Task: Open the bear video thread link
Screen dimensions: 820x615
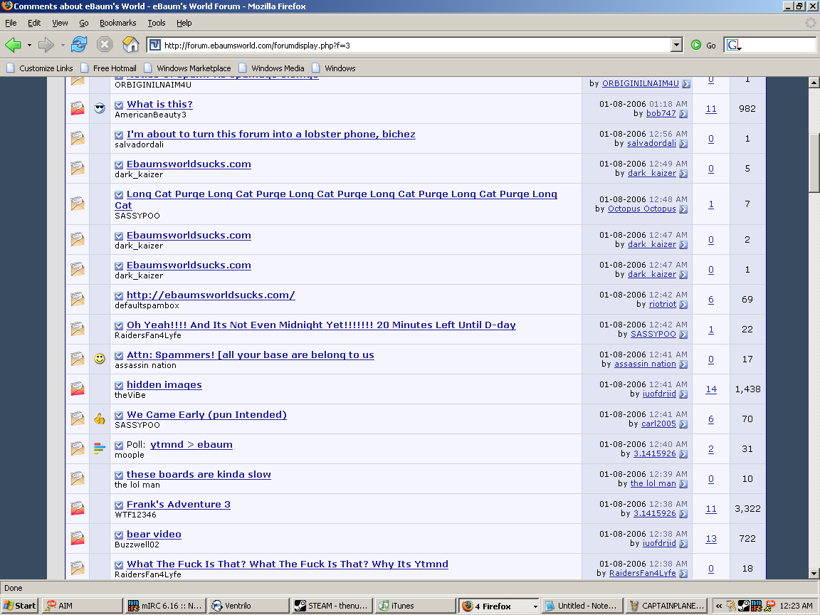Action: click(154, 534)
